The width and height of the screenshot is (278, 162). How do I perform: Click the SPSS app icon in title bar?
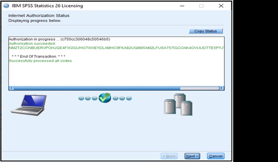pos(6,6)
